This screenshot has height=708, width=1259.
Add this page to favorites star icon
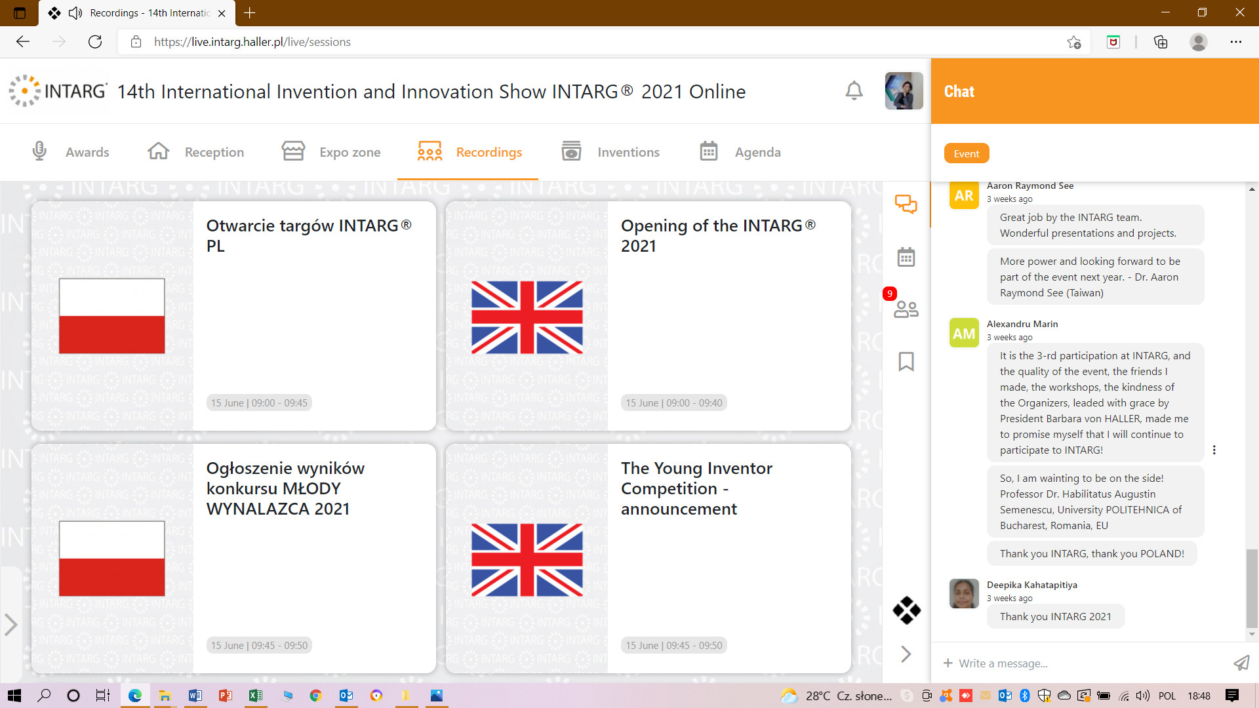[x=1074, y=42]
